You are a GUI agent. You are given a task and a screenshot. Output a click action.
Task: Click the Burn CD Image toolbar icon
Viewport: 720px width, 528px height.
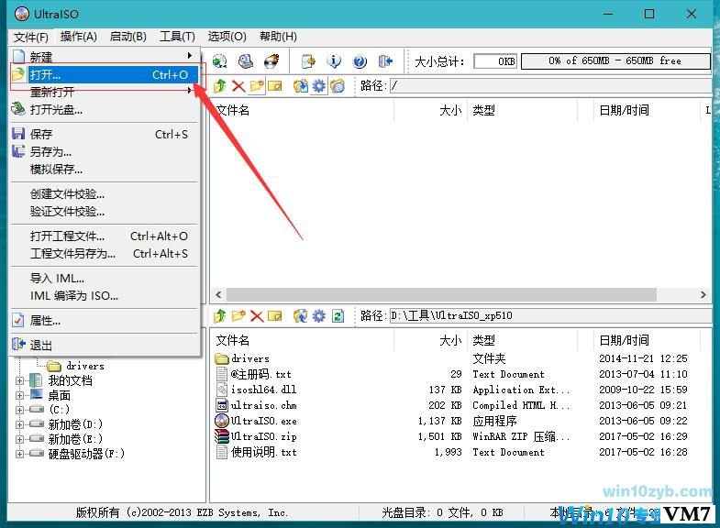(271, 61)
